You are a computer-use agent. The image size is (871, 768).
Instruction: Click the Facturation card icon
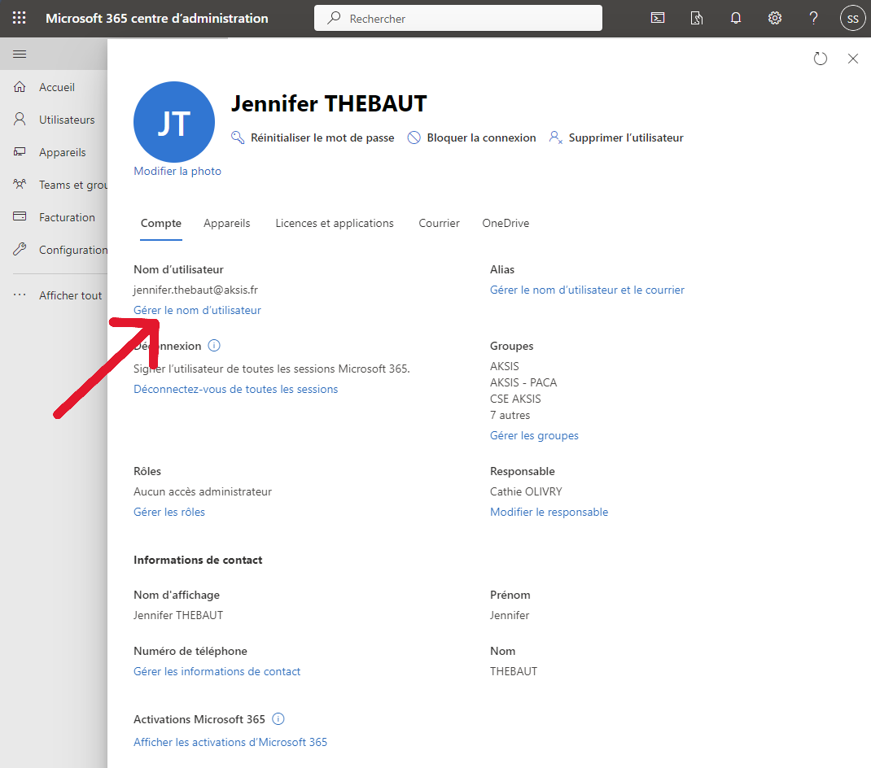[20, 216]
